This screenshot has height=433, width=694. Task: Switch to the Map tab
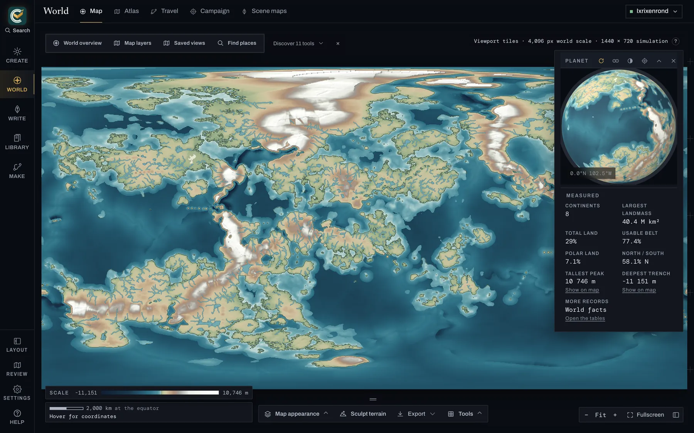[x=91, y=11]
